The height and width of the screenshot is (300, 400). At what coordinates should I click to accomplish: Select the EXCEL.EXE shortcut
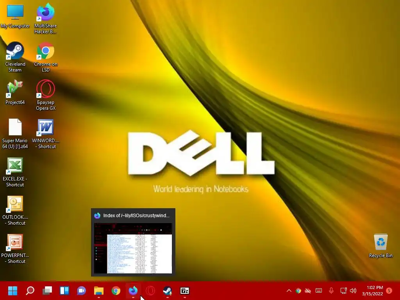coord(15,172)
